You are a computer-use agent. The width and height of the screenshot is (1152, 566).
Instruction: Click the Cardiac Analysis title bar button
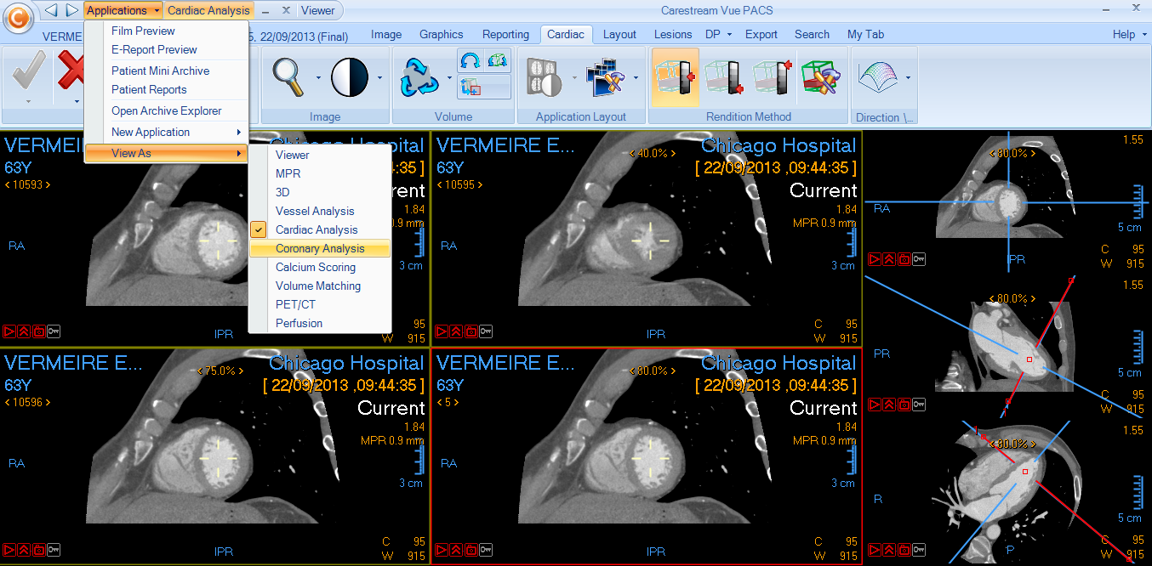tap(209, 10)
